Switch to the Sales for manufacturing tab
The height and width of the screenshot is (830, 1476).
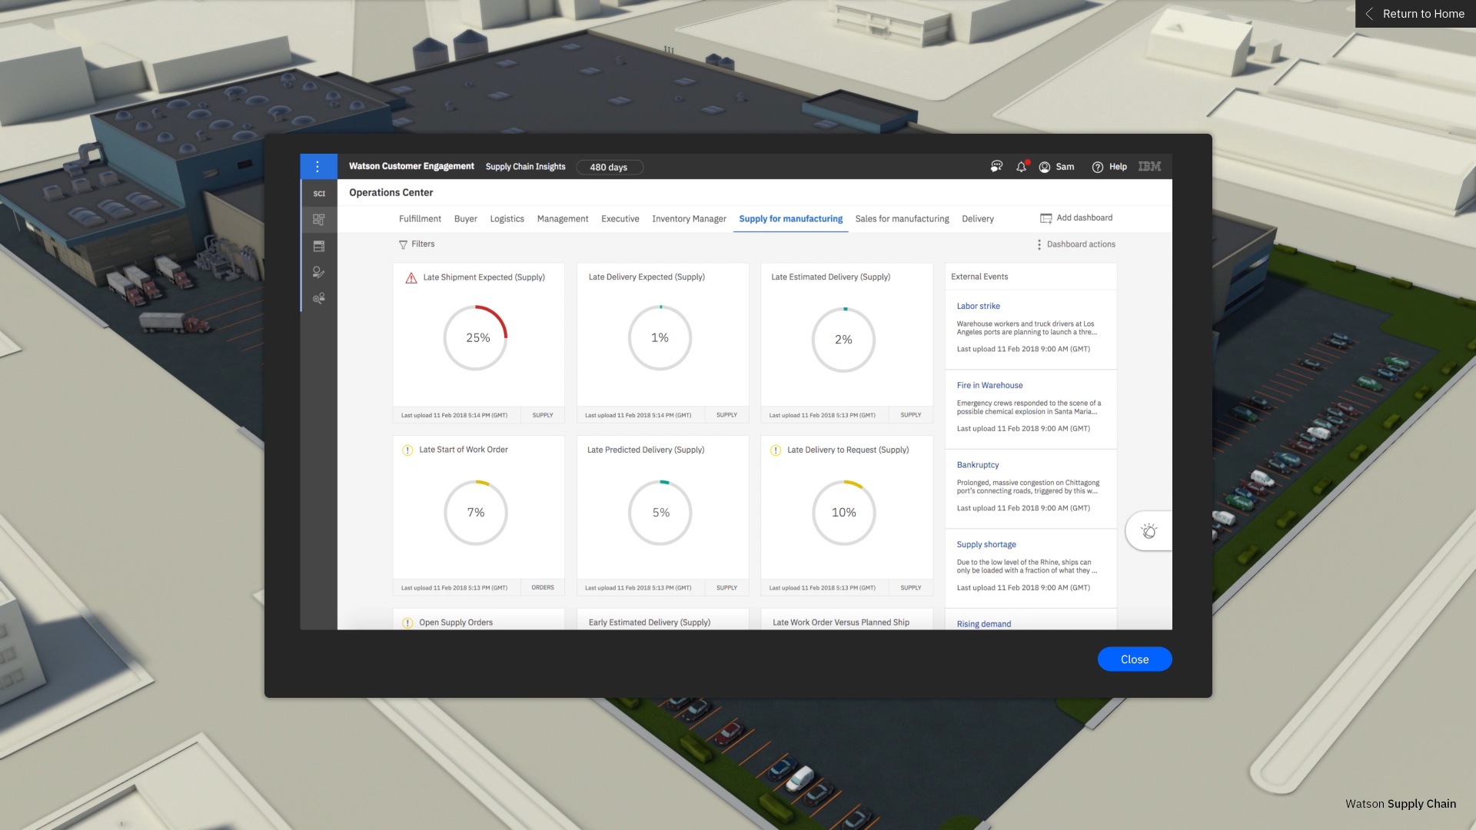902,219
